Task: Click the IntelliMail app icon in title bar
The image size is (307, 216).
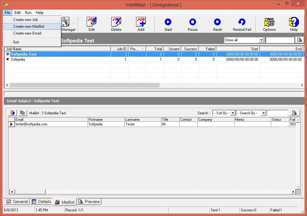Action: coord(6,5)
